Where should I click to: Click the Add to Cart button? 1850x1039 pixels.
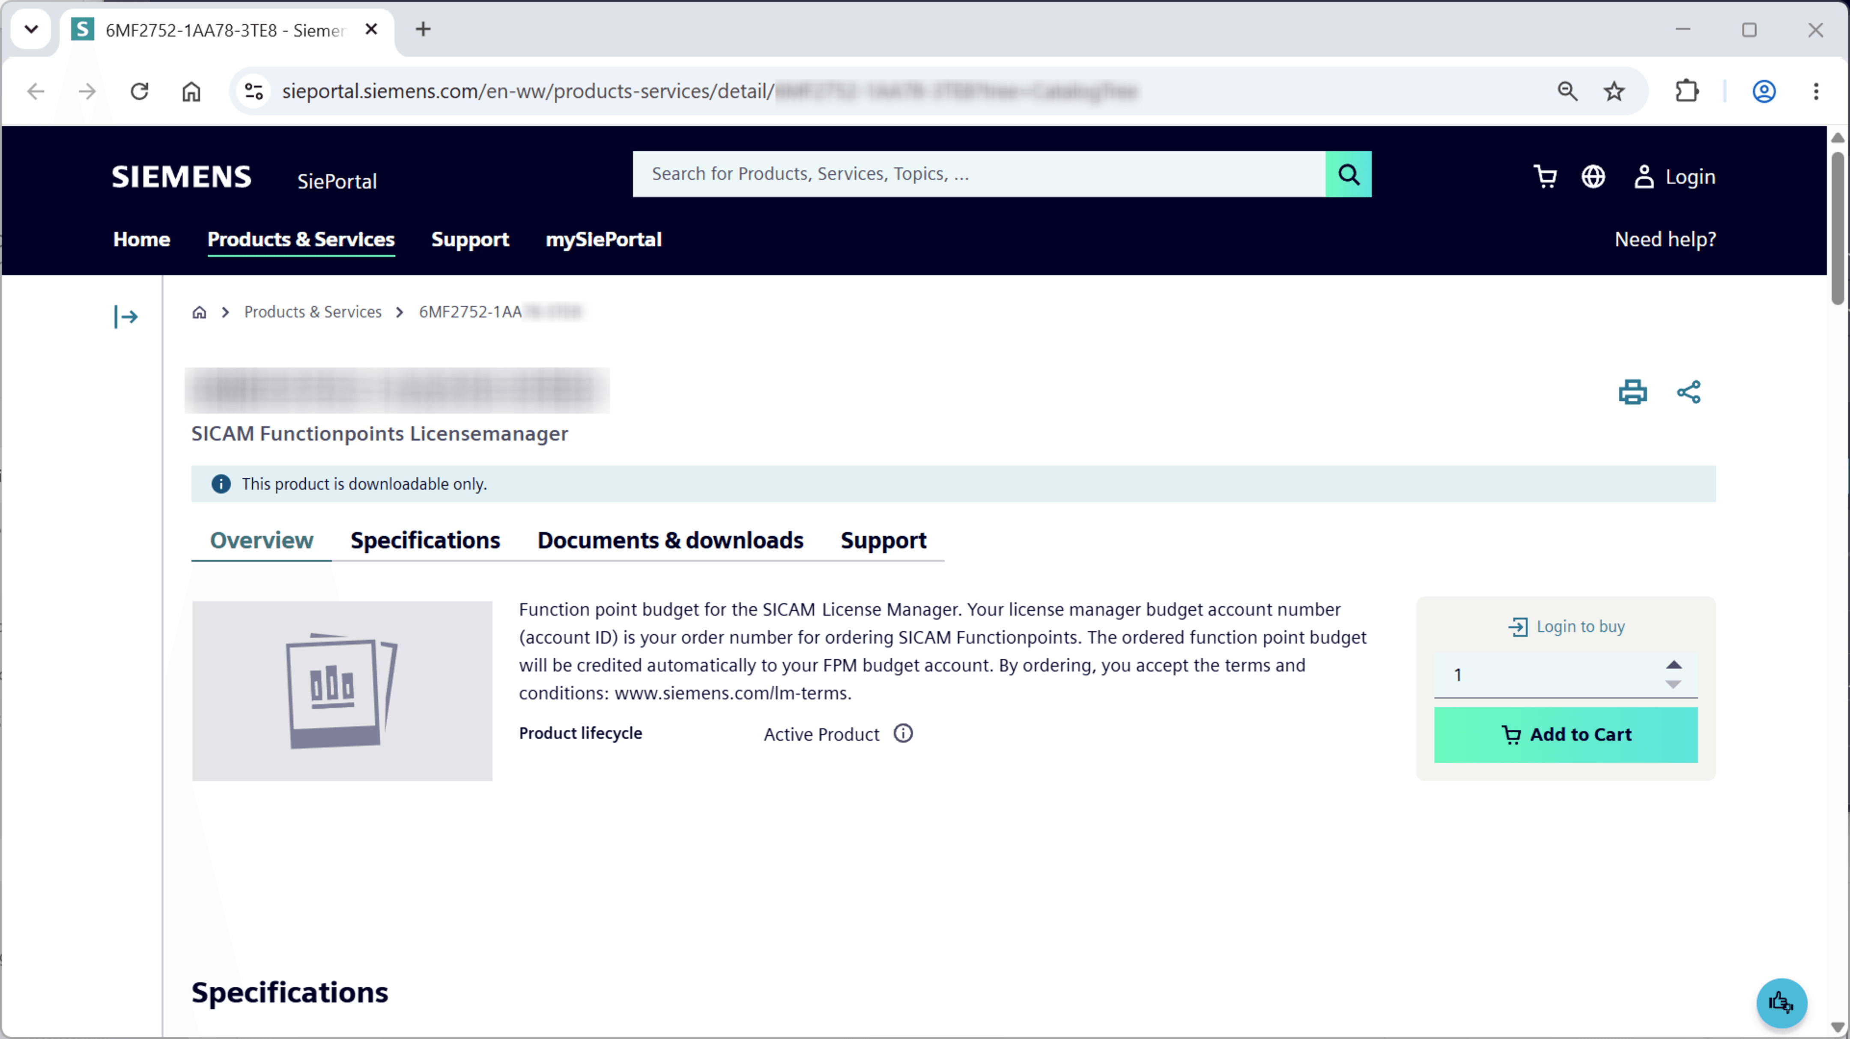[1566, 734]
